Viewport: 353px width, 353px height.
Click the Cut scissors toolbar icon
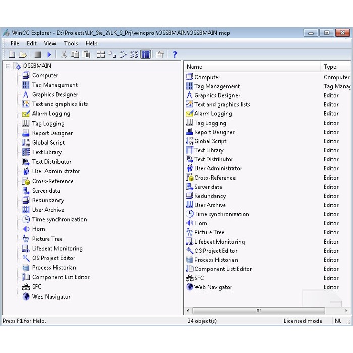64,54
